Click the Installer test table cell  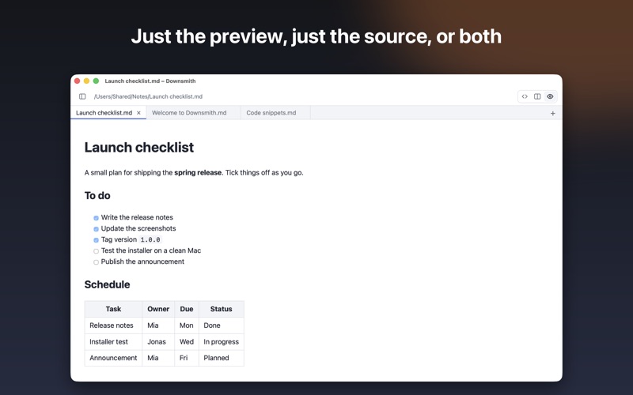[x=113, y=342]
